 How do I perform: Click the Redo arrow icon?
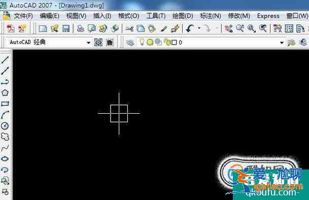(x=207, y=29)
